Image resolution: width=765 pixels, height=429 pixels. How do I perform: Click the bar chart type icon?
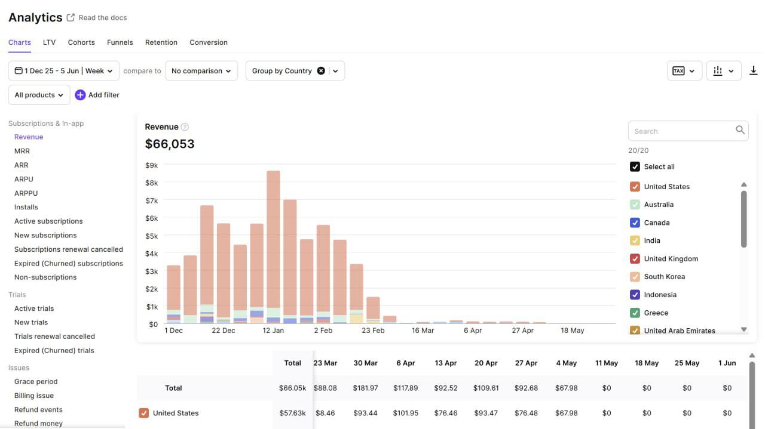(718, 71)
